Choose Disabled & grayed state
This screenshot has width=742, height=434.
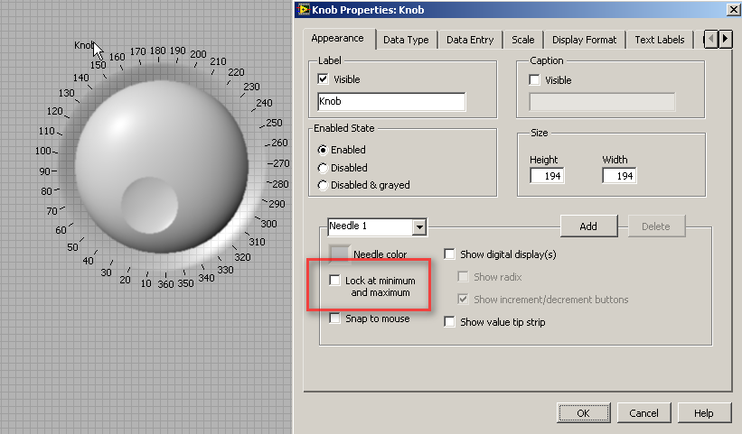pos(323,186)
